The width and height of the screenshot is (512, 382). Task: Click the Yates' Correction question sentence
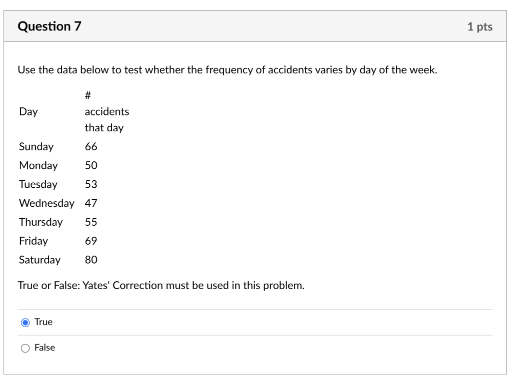coord(161,285)
